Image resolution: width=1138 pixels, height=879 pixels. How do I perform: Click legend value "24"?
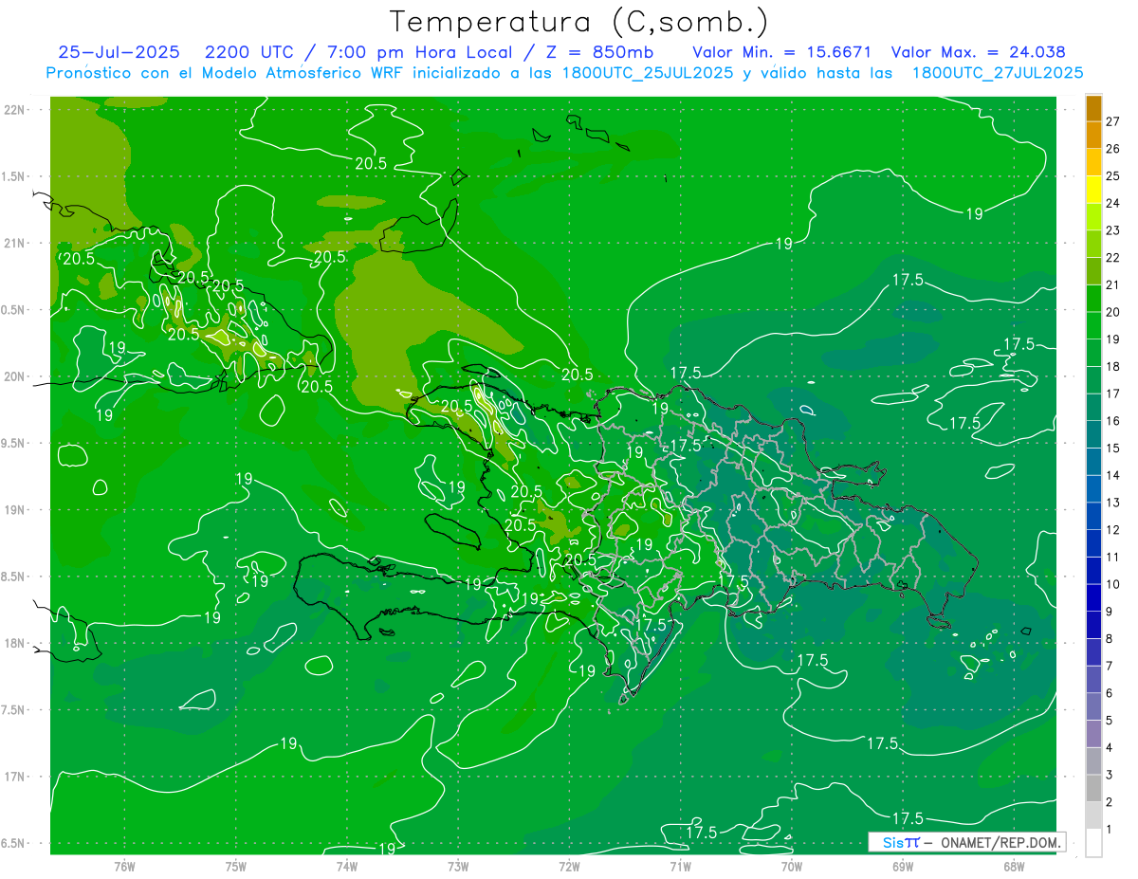1112,203
